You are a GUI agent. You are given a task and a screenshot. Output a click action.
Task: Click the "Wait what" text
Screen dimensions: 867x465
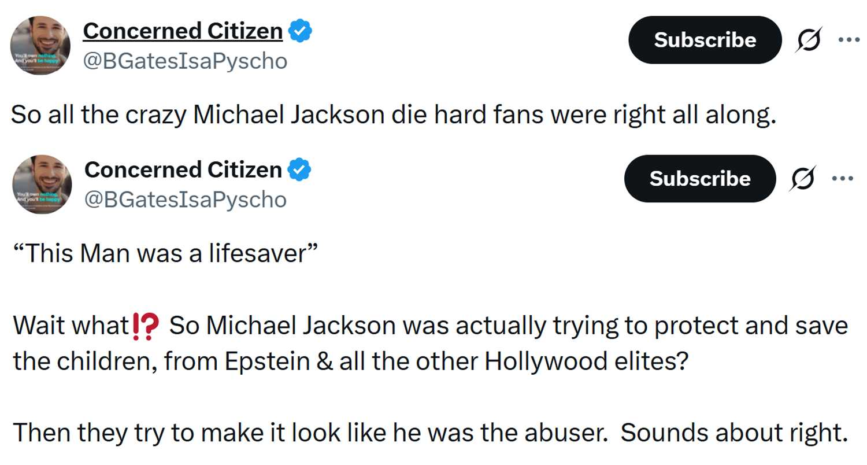point(71,326)
